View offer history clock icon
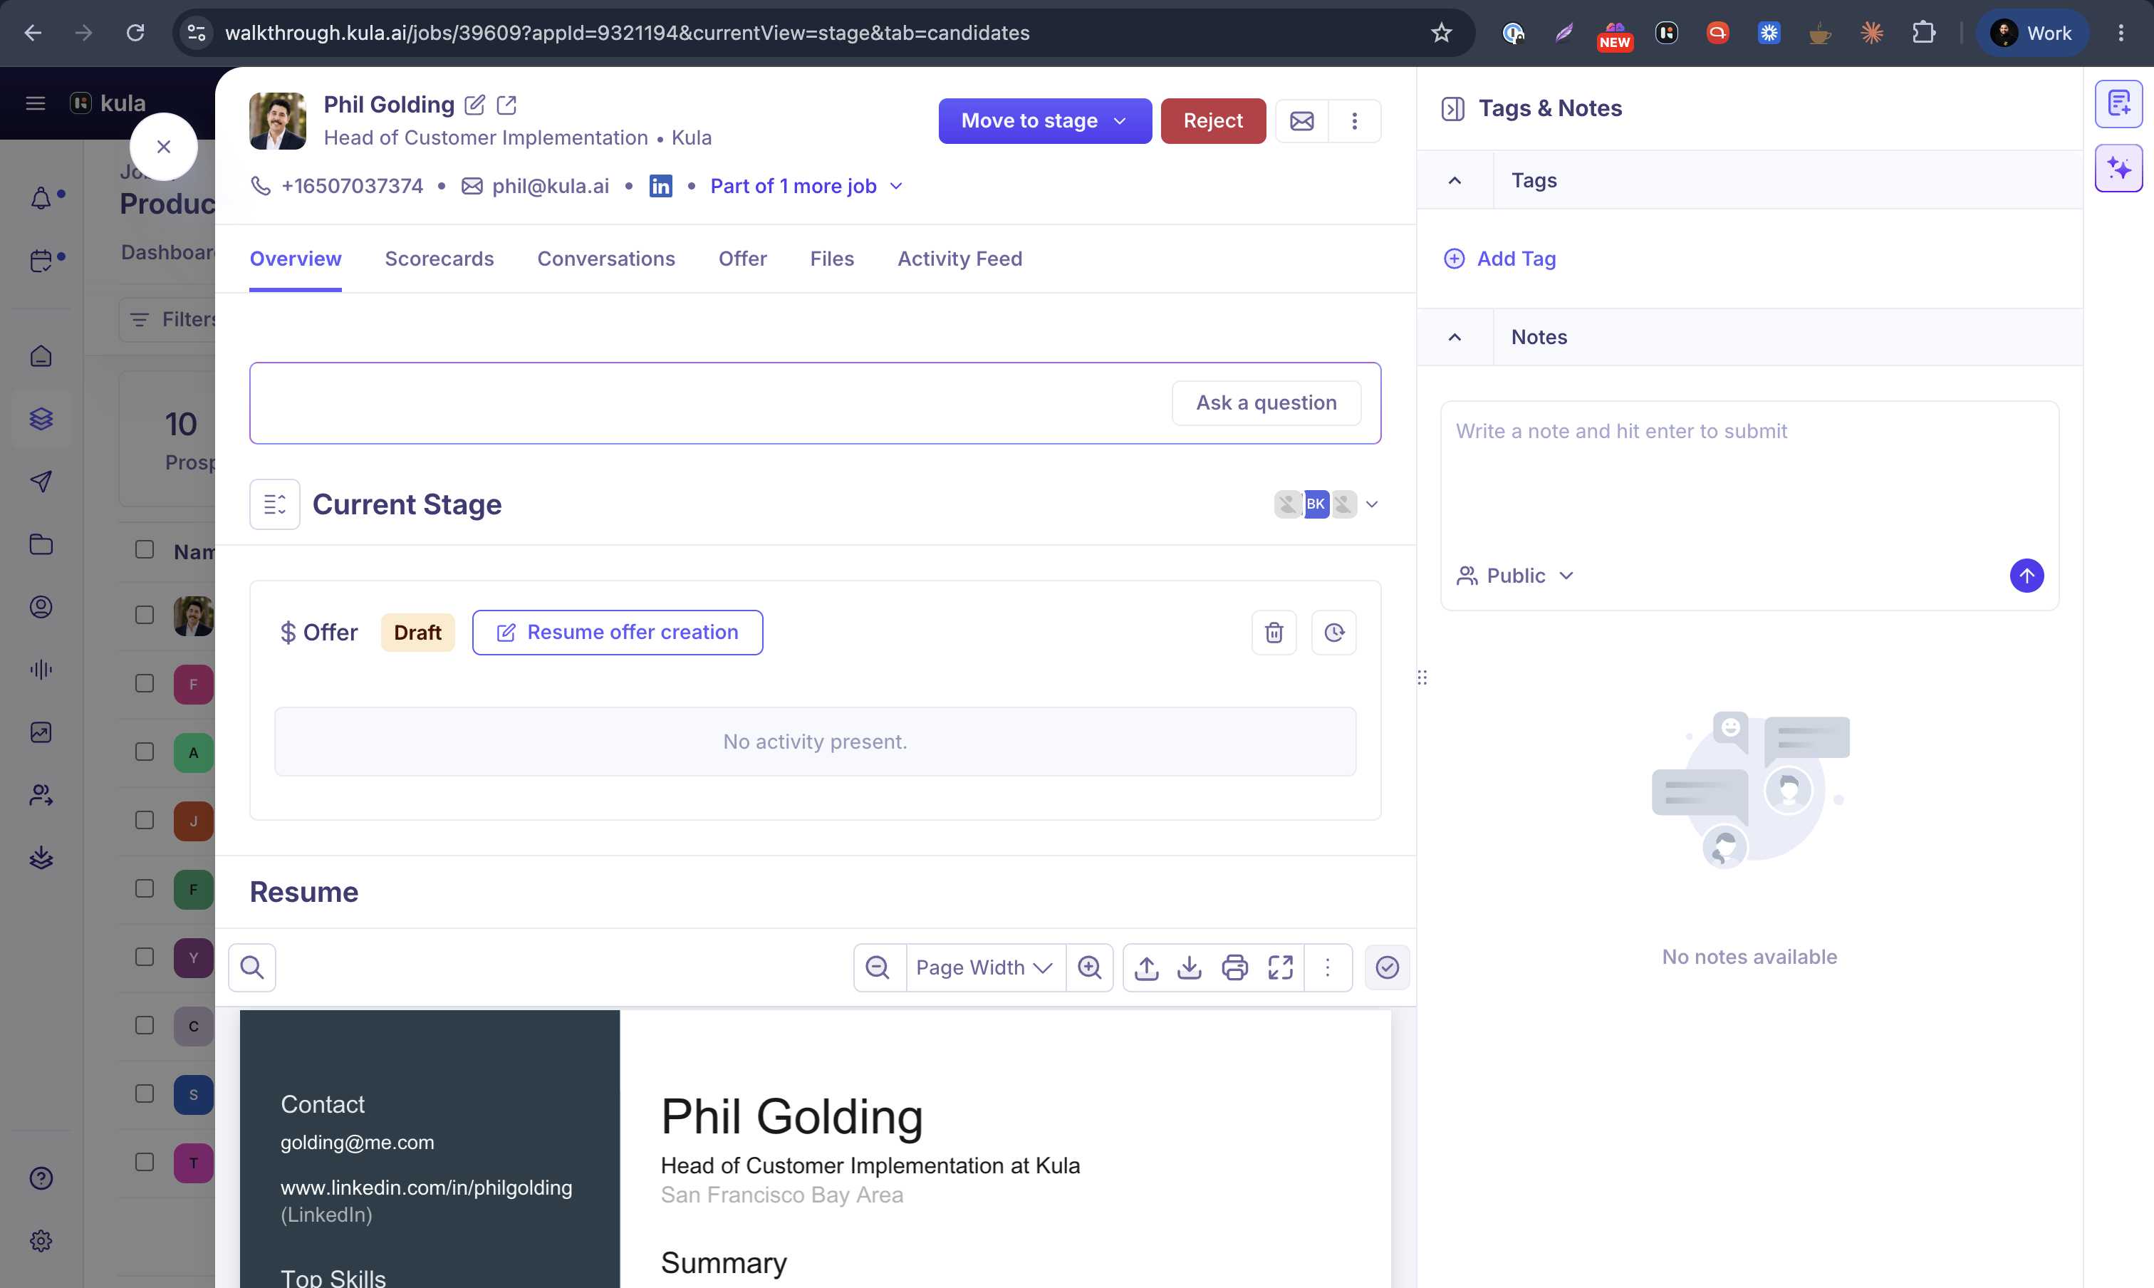This screenshot has width=2154, height=1288. point(1334,633)
